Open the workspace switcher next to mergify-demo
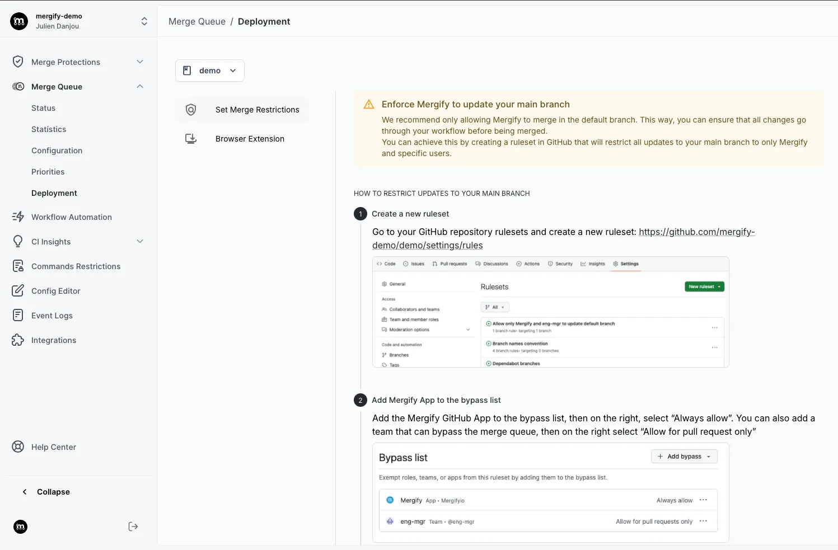Viewport: 838px width, 550px height. (144, 21)
